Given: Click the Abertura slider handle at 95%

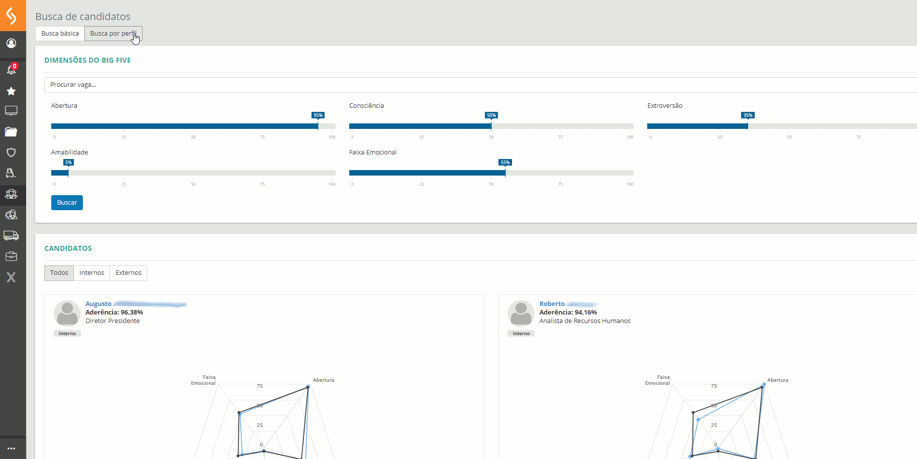Looking at the screenshot, I should tap(318, 126).
